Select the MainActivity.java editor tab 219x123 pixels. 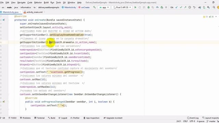(11, 12)
